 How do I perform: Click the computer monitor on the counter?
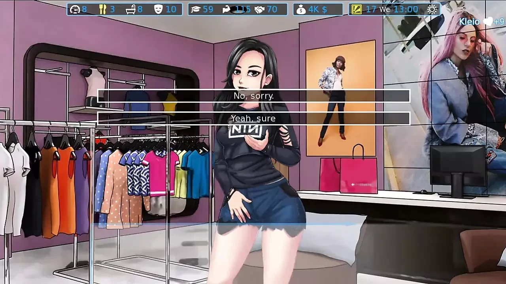tap(458, 171)
